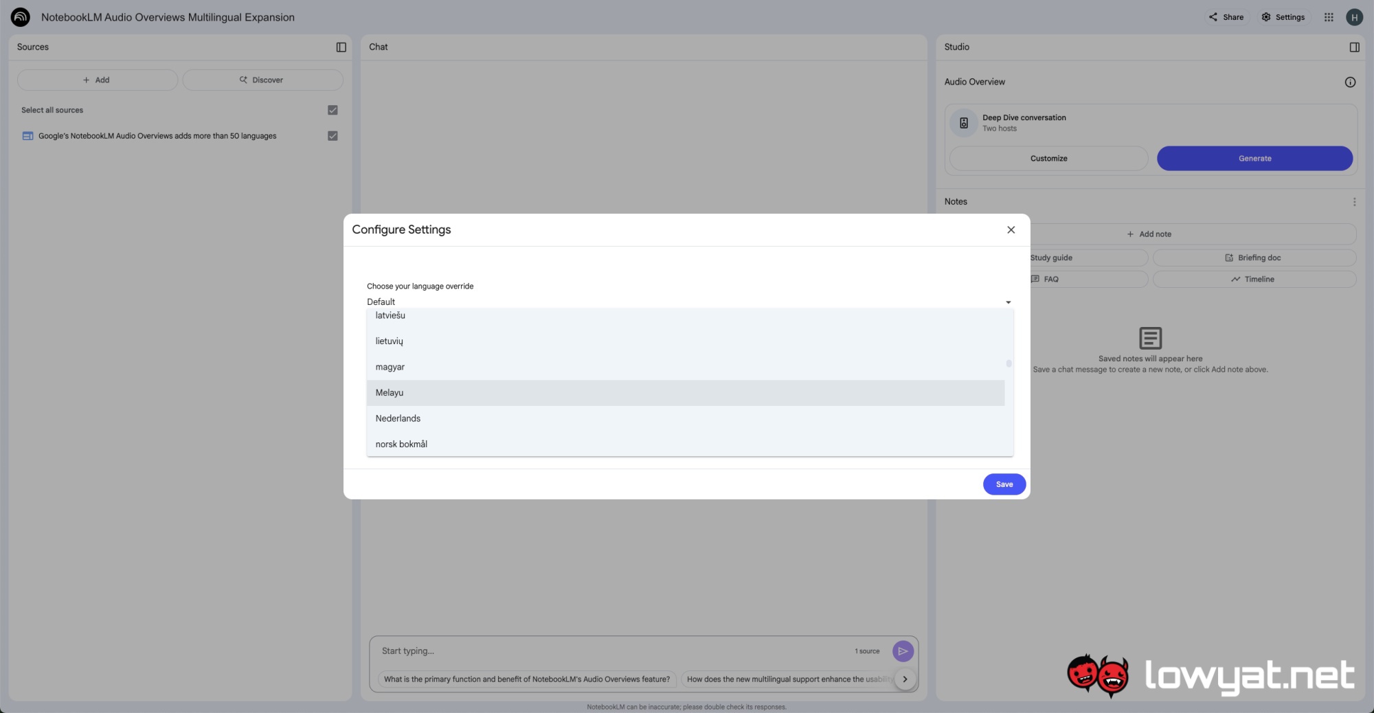Create a Briefing doc
Image resolution: width=1374 pixels, height=713 pixels.
[x=1254, y=258]
